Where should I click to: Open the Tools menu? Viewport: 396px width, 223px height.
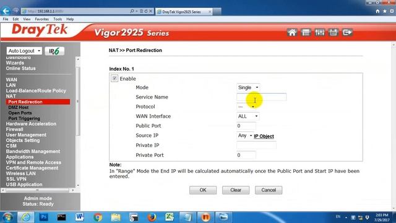(x=58, y=19)
